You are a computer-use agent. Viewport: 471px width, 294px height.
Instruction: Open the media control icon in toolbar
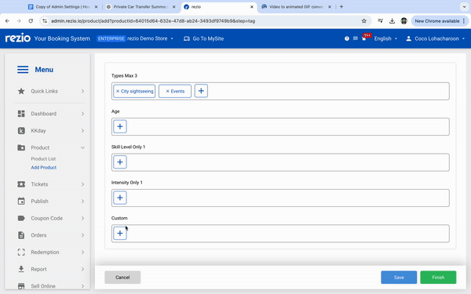click(x=380, y=21)
